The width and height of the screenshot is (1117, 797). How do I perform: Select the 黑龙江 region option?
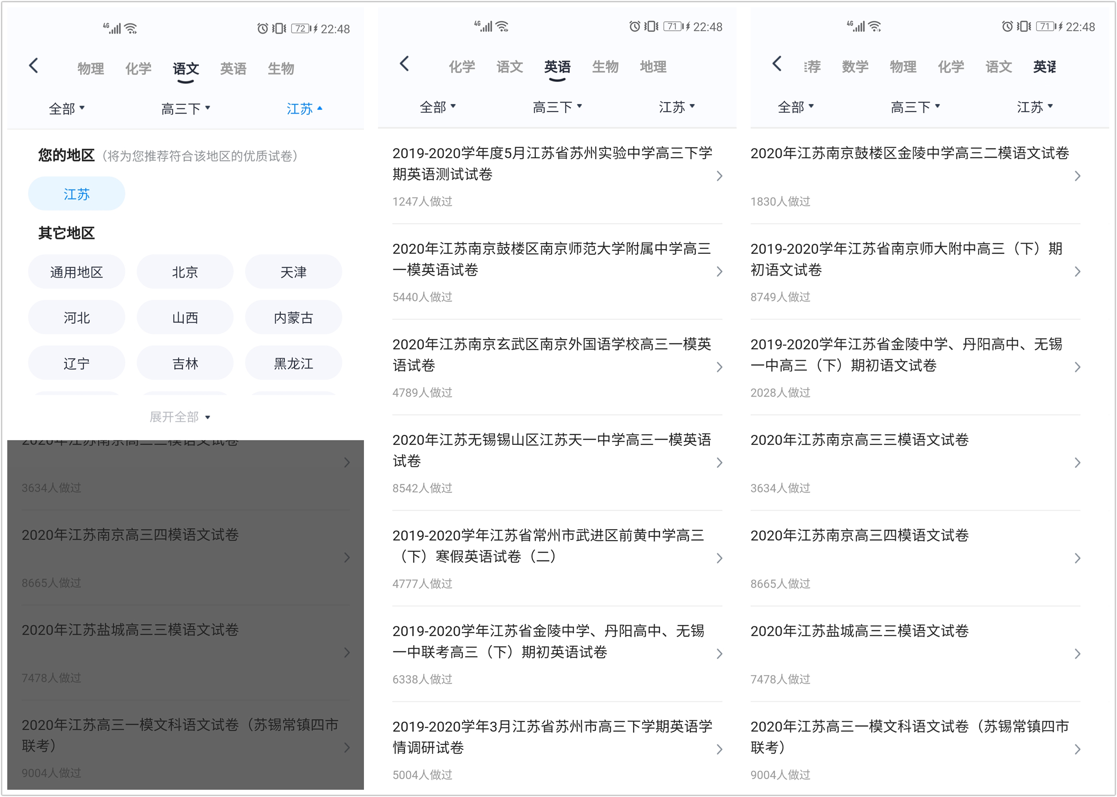(x=293, y=363)
